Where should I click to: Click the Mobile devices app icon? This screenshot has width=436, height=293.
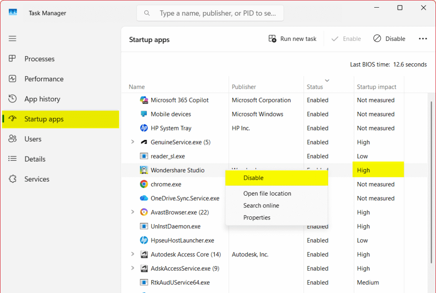[144, 114]
